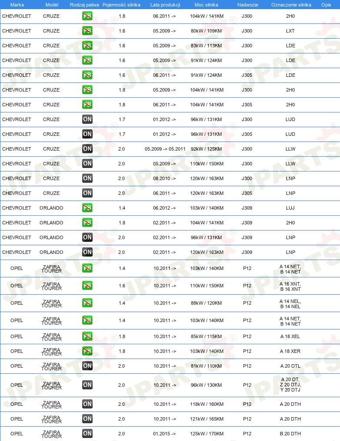340x441 pixels.
Task: Click petrol icon for Cruze 1.6 91kW J300 row
Action: (x=87, y=60)
